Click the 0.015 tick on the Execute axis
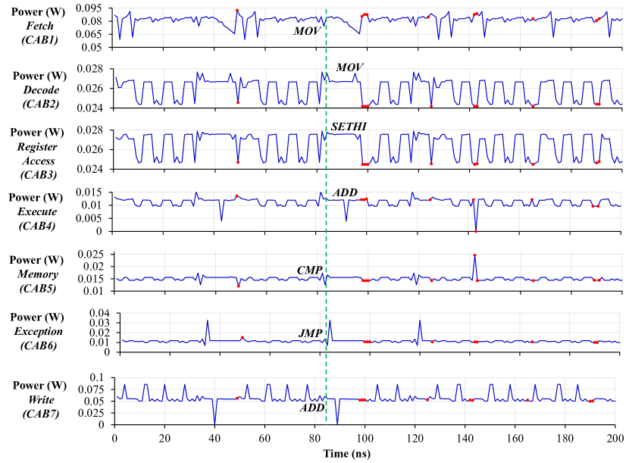629x463 pixels. 89,192
